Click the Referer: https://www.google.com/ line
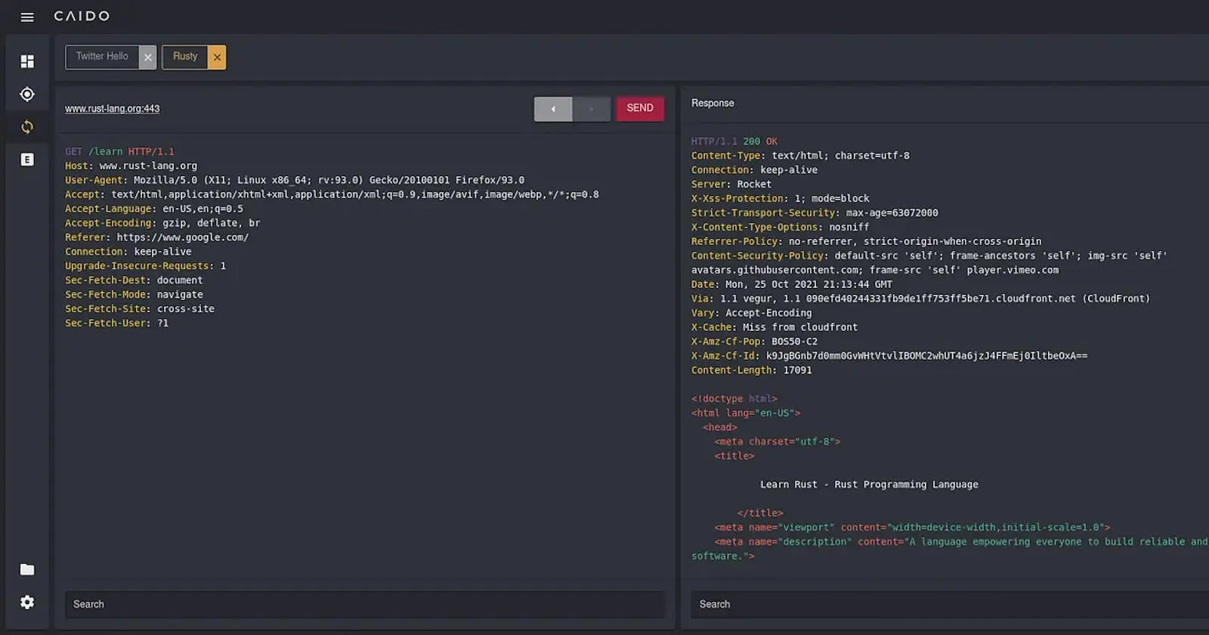Image resolution: width=1209 pixels, height=635 pixels. coord(156,238)
